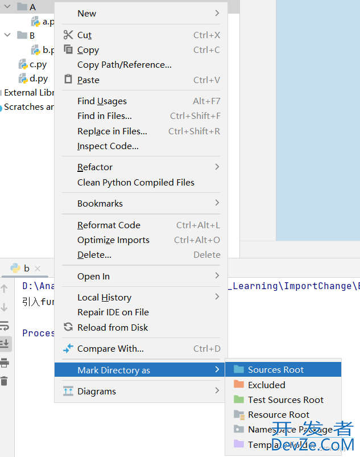Click the Python icon on run tab b
This screenshot has height=457, width=360.
pyautogui.click(x=15, y=268)
